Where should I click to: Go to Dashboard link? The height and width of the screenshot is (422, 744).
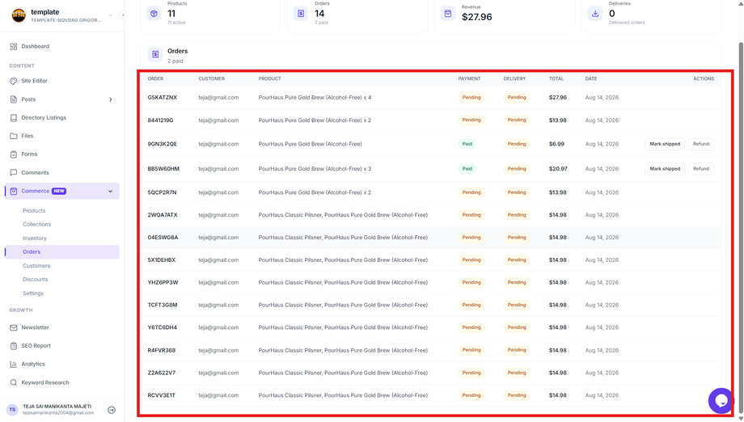(35, 46)
